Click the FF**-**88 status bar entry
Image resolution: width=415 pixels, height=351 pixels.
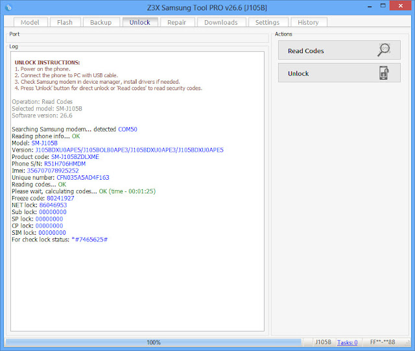pos(383,342)
